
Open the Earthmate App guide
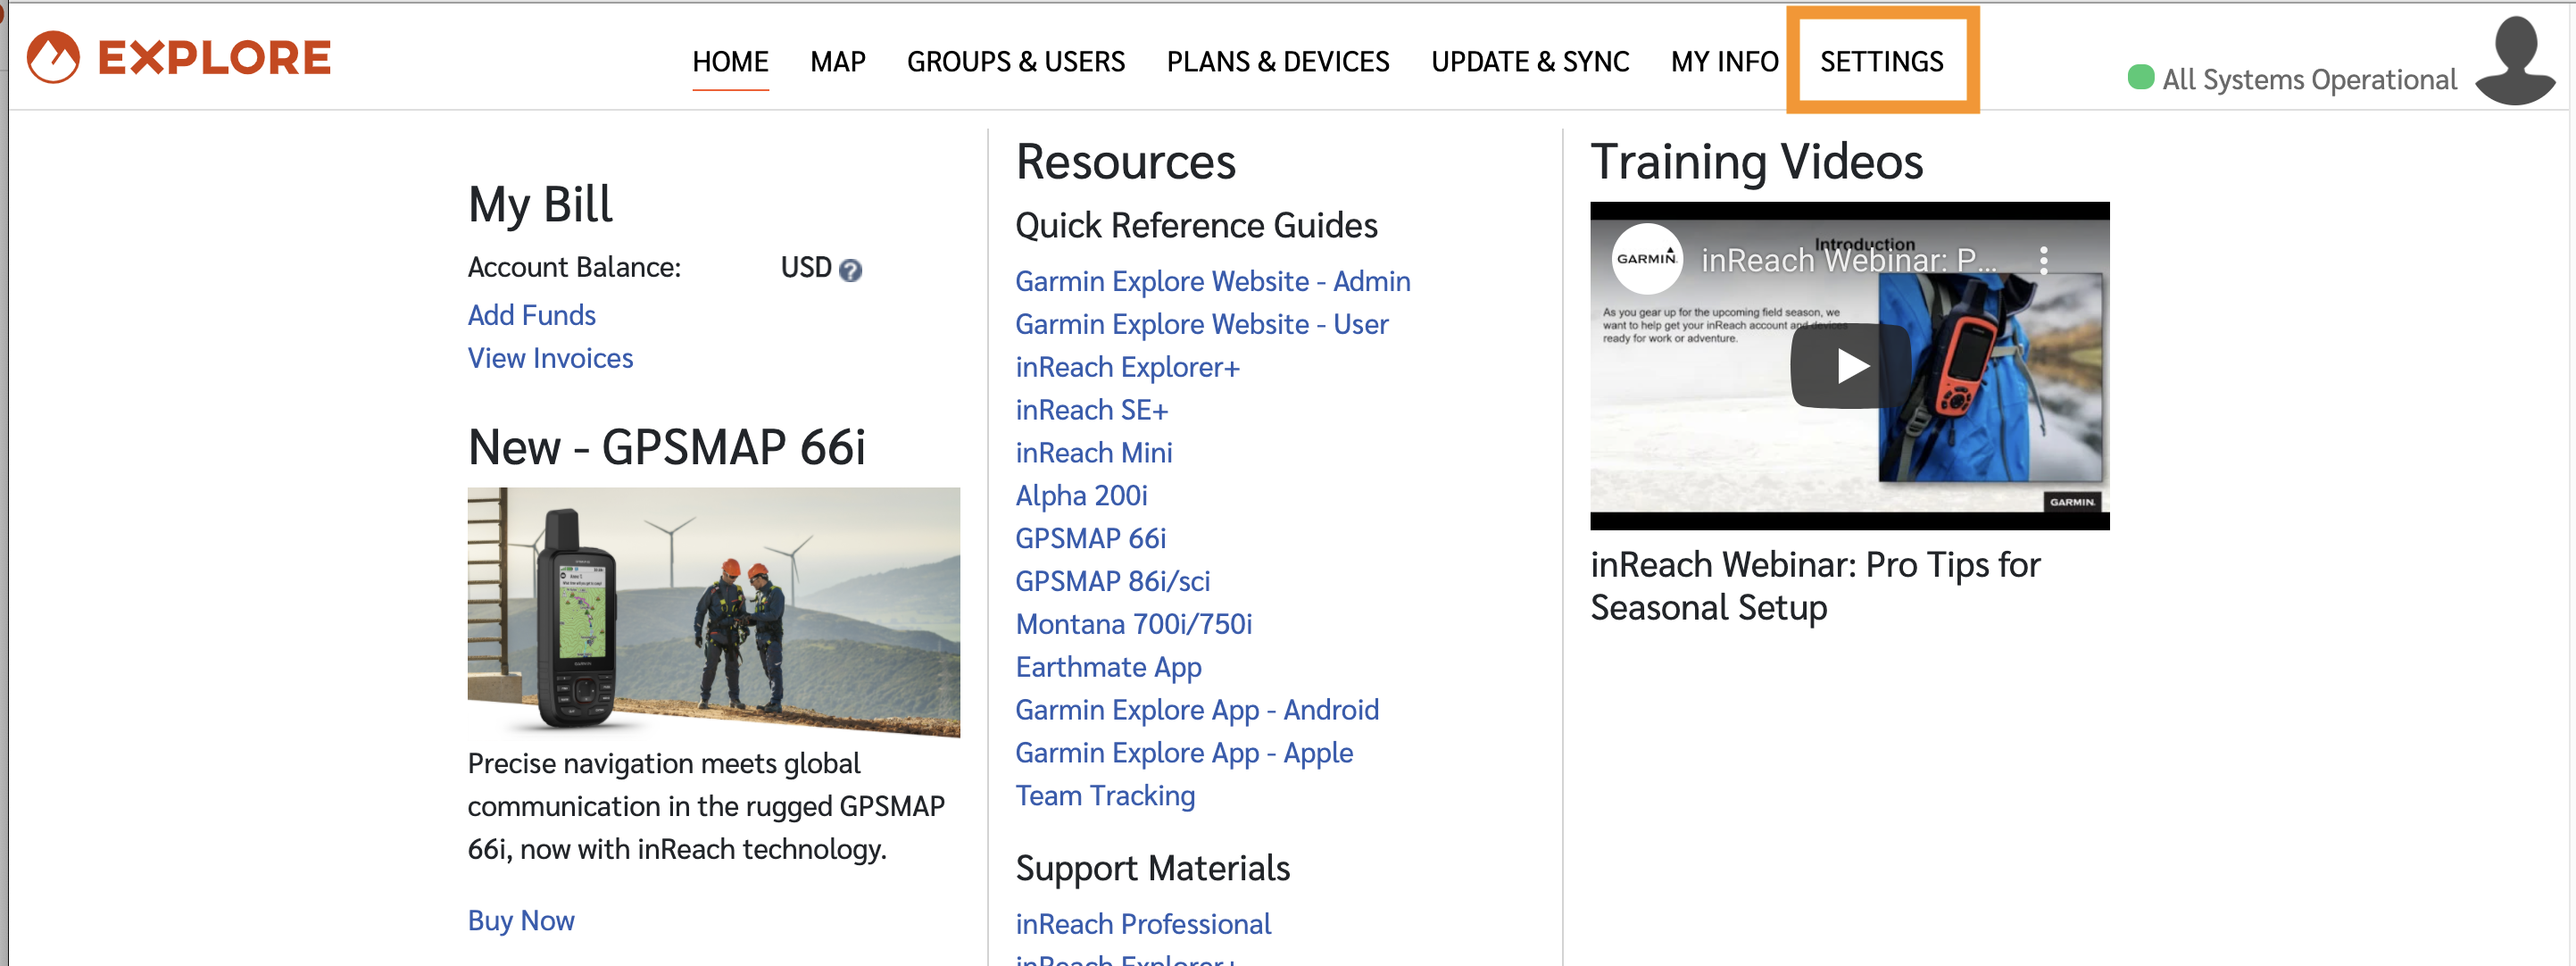[1109, 667]
